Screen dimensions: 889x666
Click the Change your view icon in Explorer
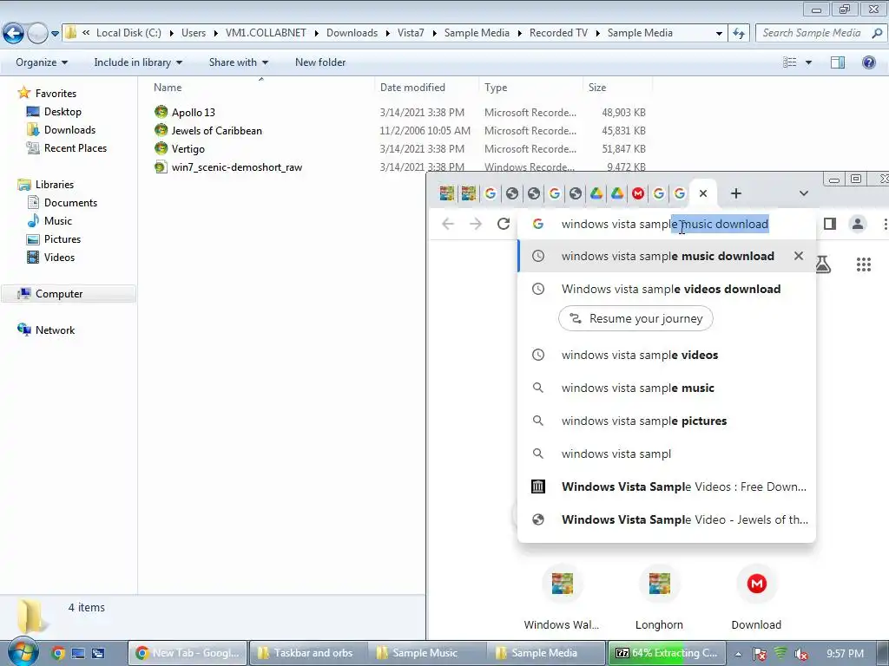(790, 62)
